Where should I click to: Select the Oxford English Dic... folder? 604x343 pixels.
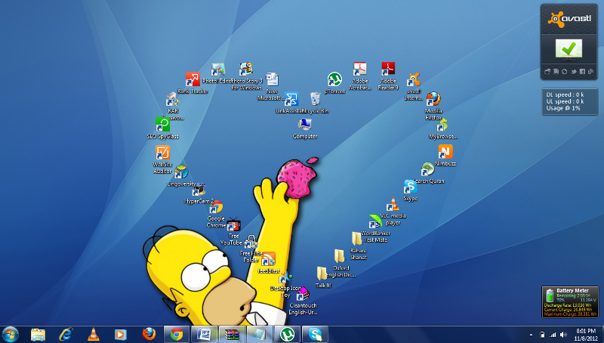coord(341,263)
